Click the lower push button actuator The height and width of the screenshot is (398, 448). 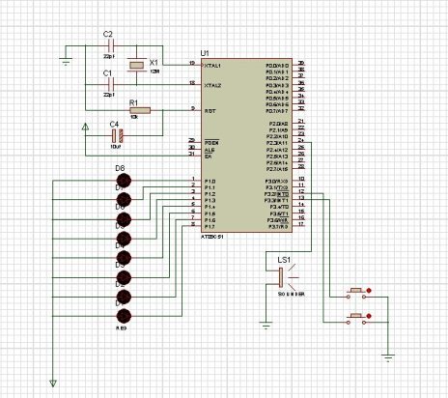356,316
